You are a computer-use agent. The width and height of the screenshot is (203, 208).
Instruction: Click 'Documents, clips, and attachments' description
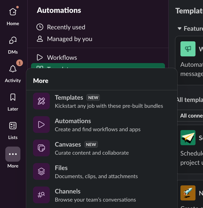[96, 176]
